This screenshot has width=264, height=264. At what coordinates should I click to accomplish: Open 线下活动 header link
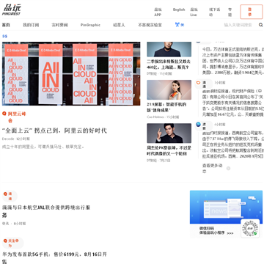tap(214, 12)
